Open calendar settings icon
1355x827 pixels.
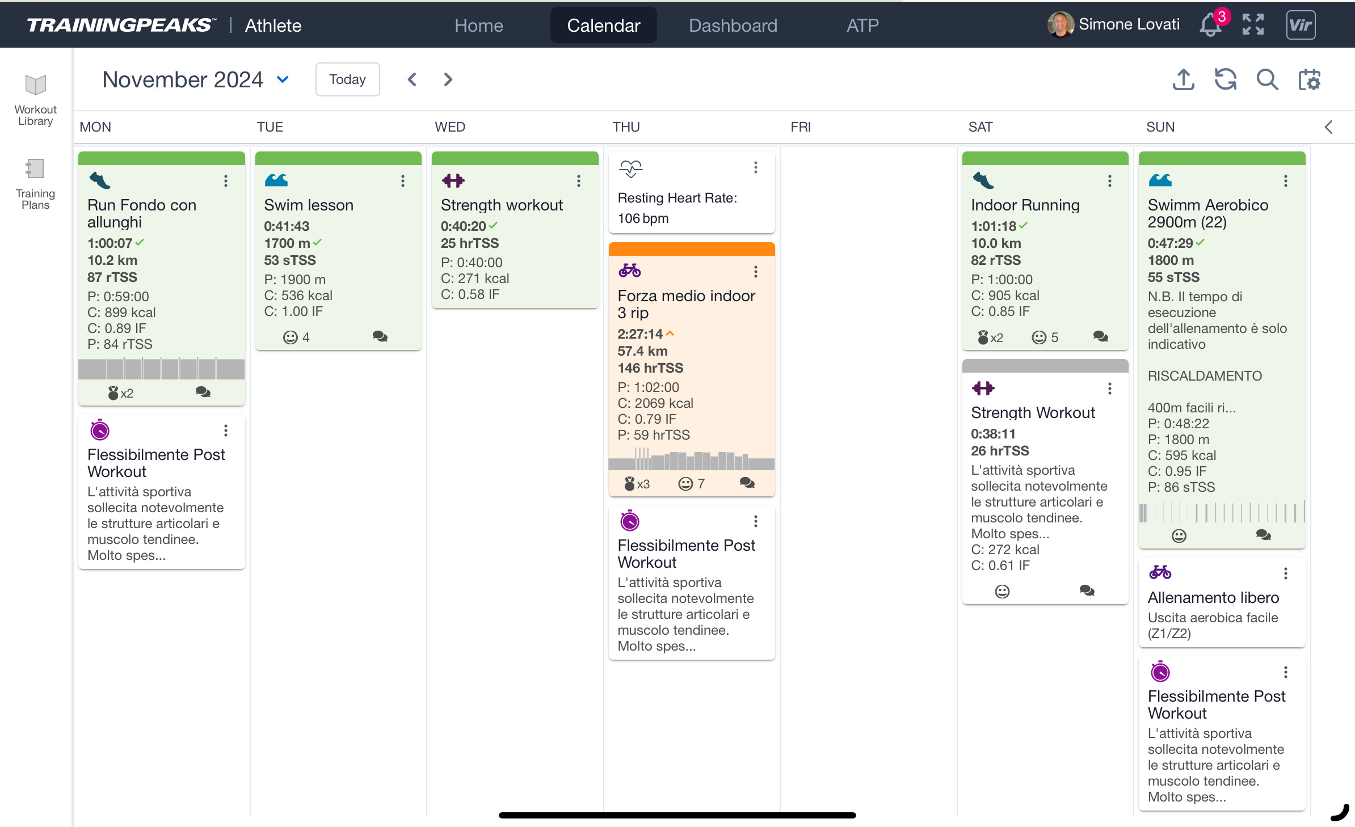point(1310,80)
